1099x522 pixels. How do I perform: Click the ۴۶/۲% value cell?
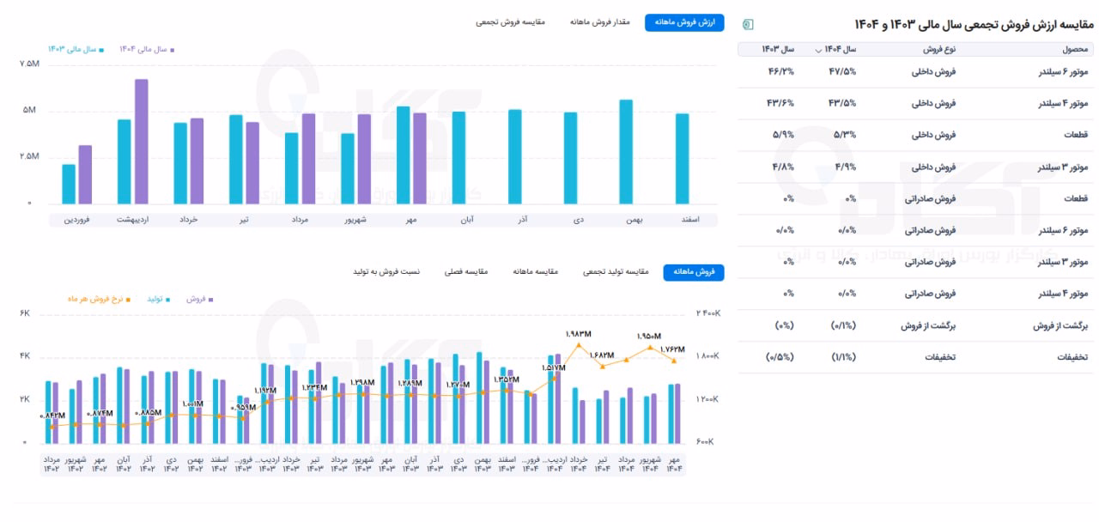point(780,72)
